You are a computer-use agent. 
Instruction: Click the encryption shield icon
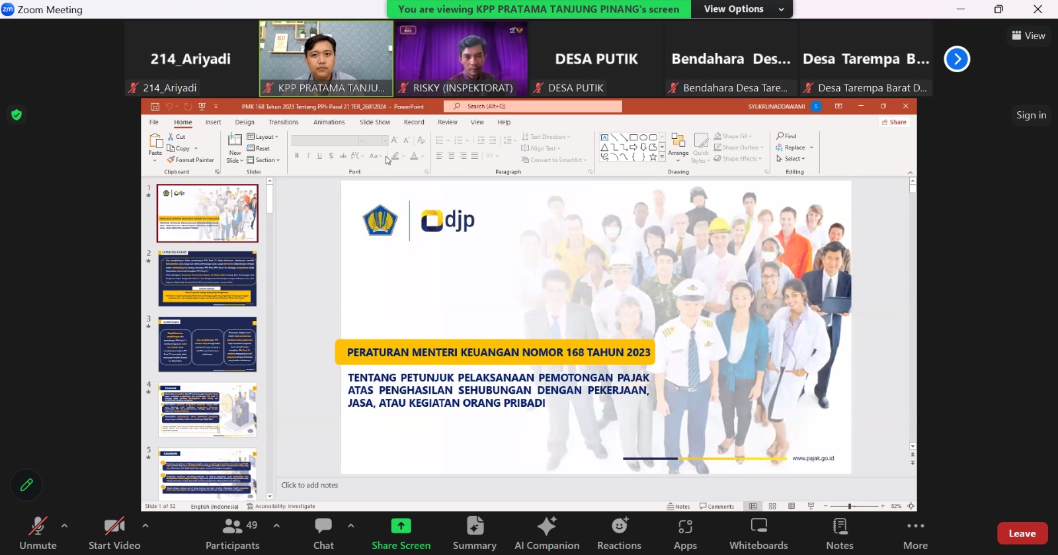(17, 115)
